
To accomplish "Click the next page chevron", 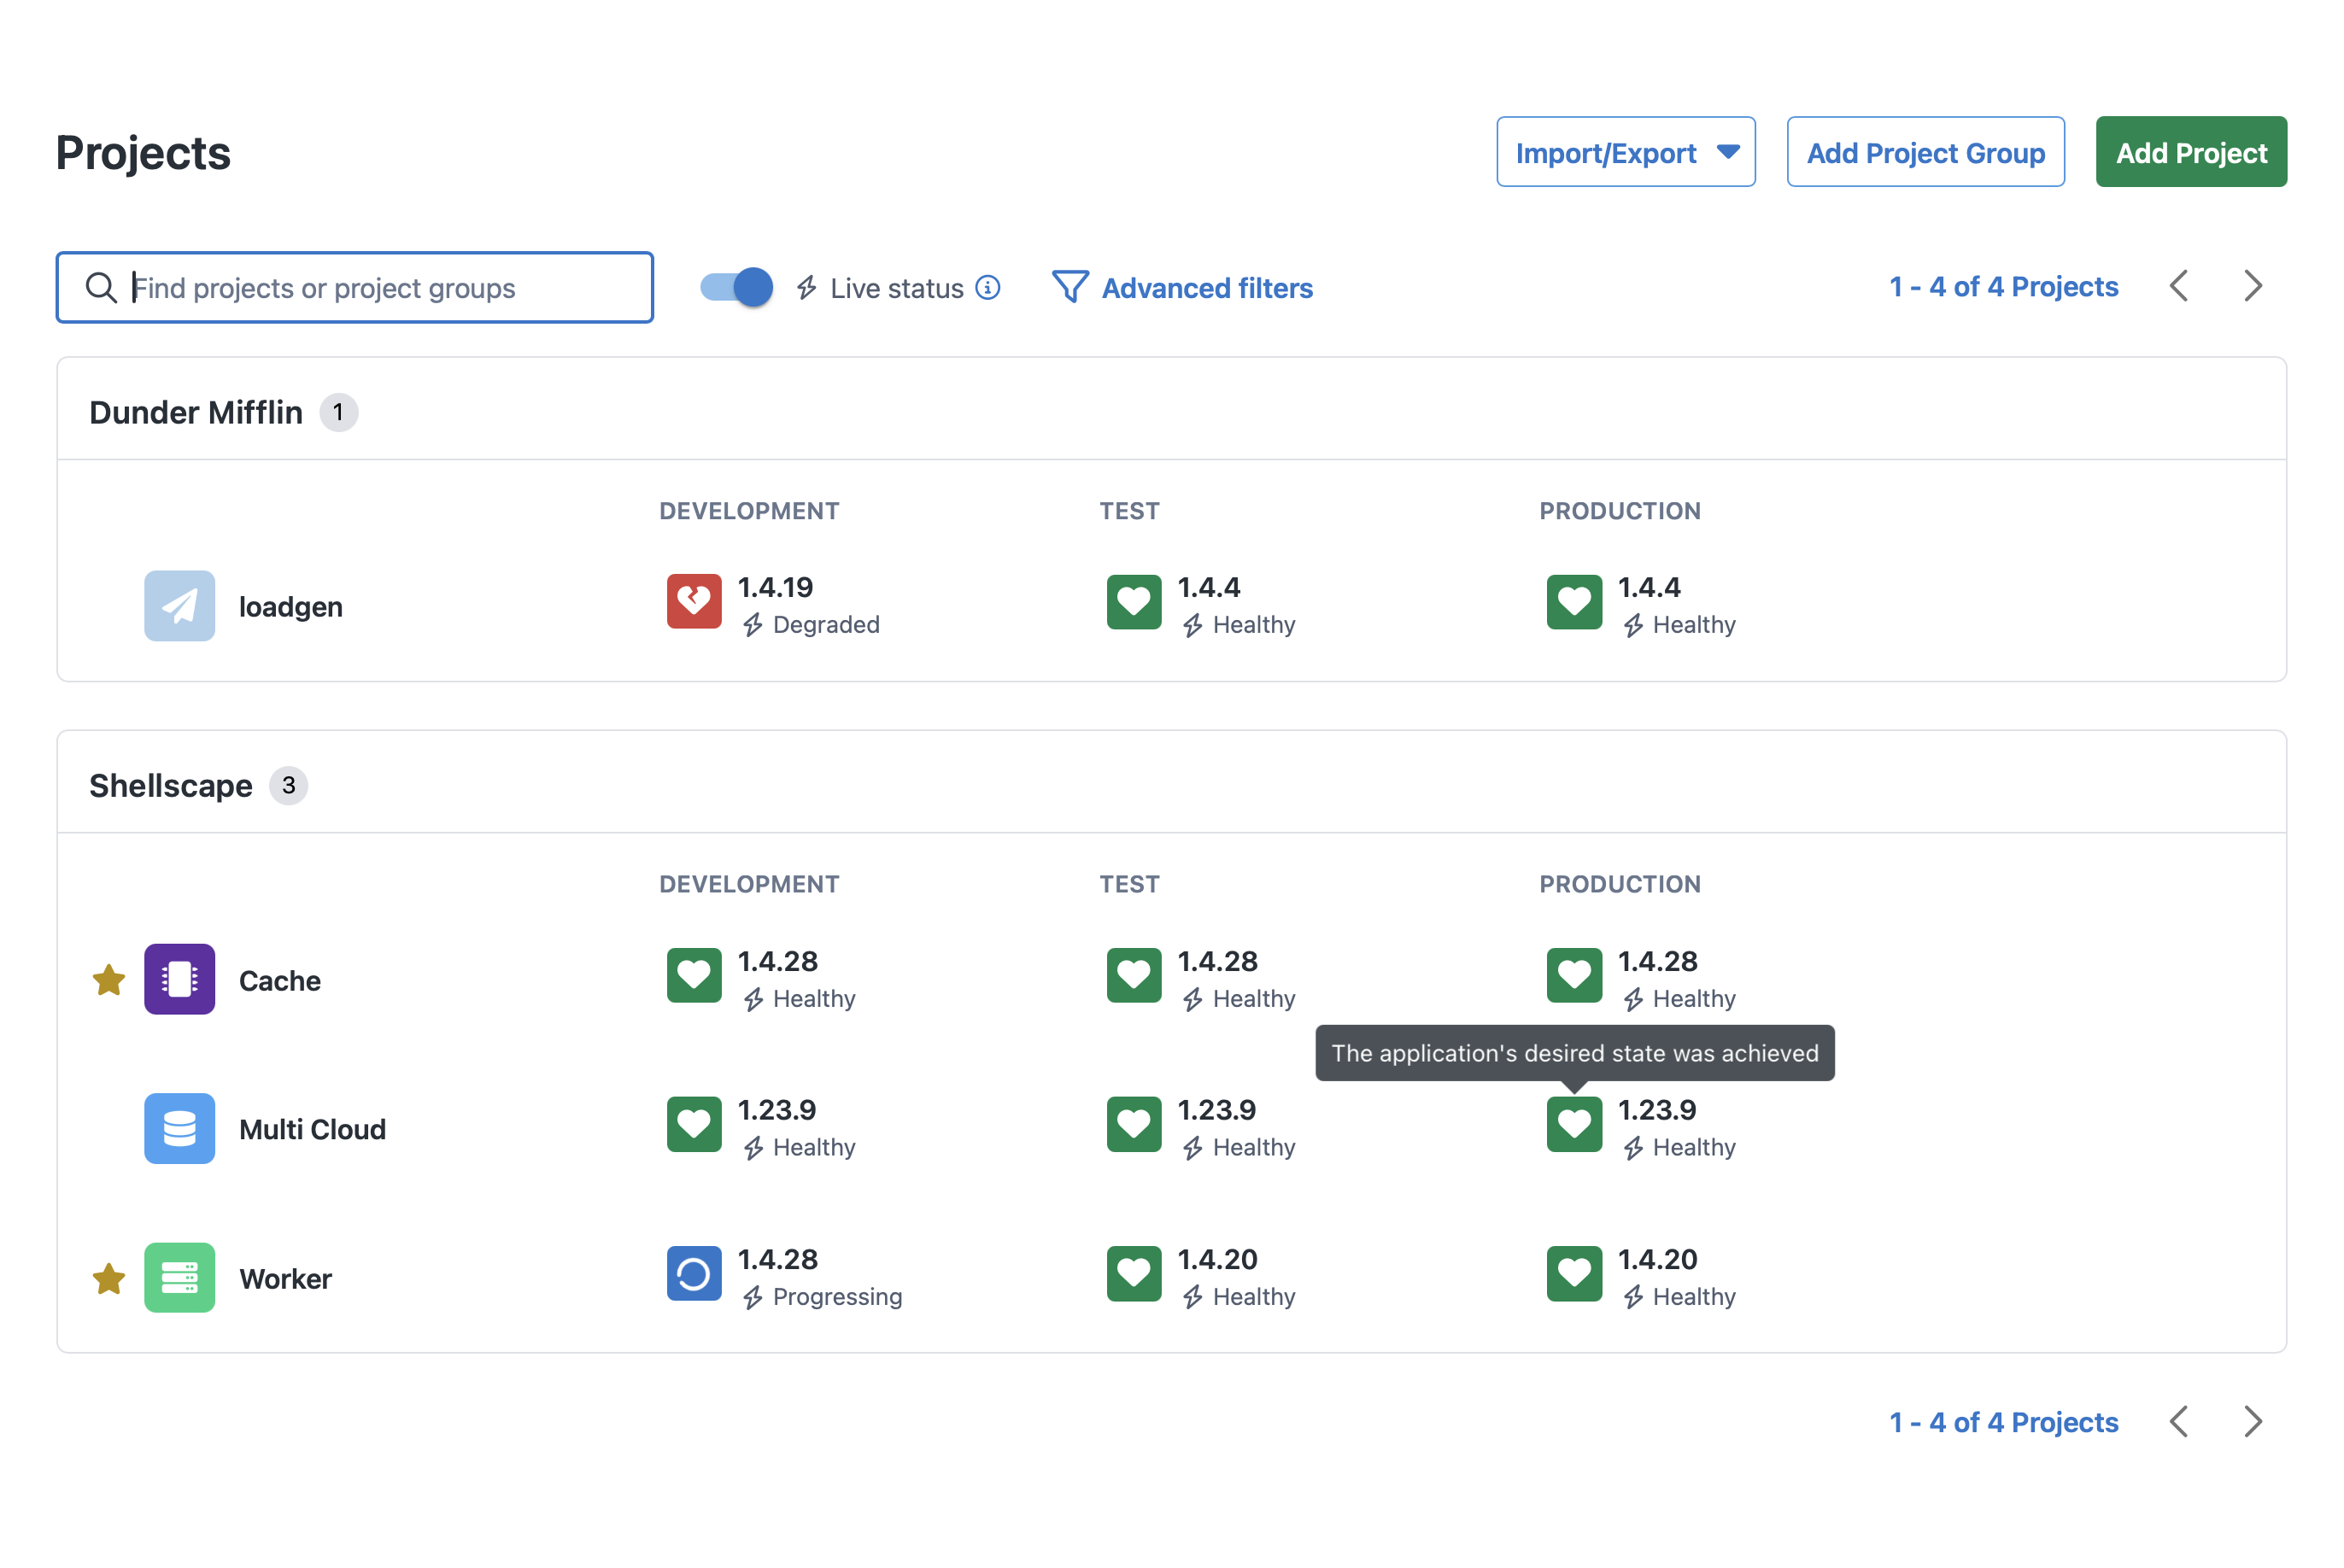I will pyautogui.click(x=2252, y=286).
